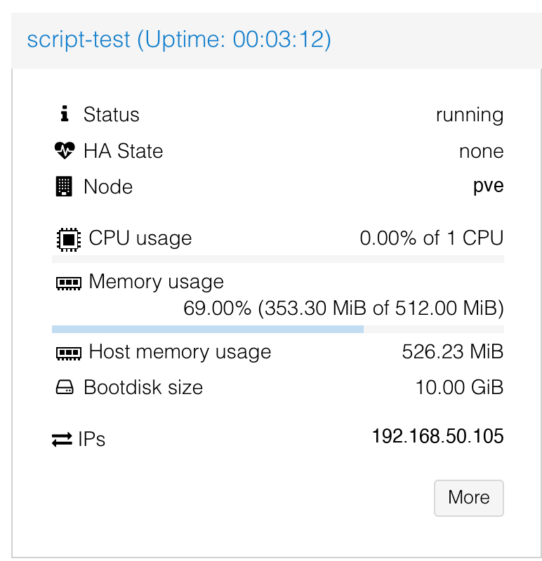Click the Host memory usage RAM icon

[69, 353]
